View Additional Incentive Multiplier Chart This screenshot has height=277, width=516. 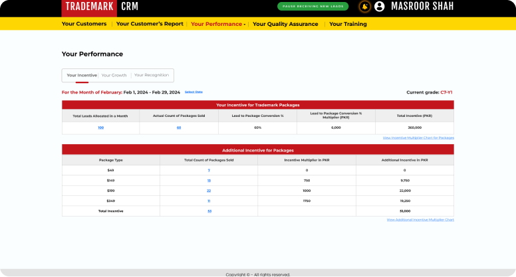pos(420,219)
